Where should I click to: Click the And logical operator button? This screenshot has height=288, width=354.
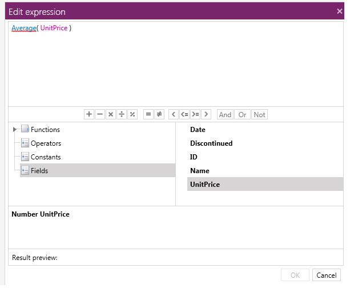pos(225,114)
